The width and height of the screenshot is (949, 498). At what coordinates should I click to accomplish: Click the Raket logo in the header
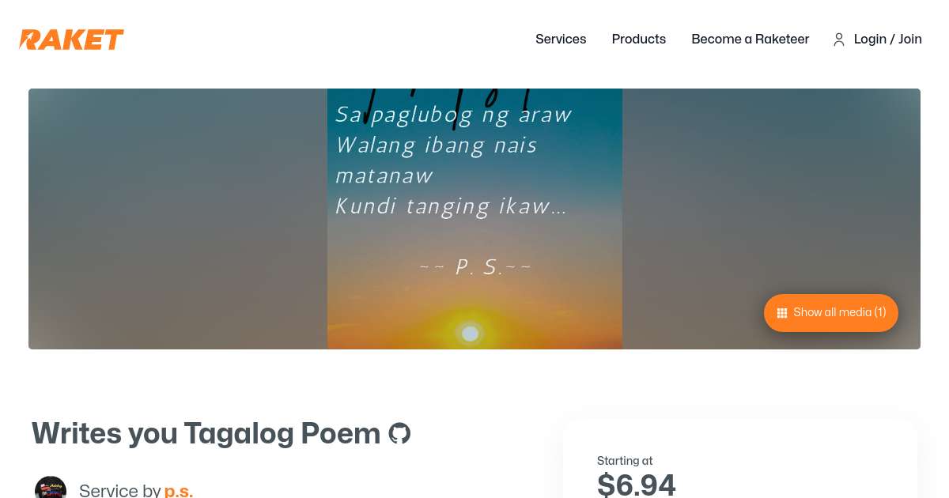point(70,40)
